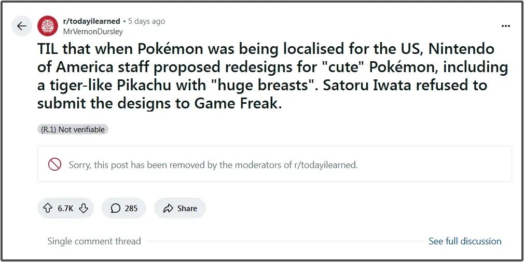Image resolution: width=524 pixels, height=262 pixels.
Task: Click the moderator removal notice text
Action: click(x=213, y=165)
